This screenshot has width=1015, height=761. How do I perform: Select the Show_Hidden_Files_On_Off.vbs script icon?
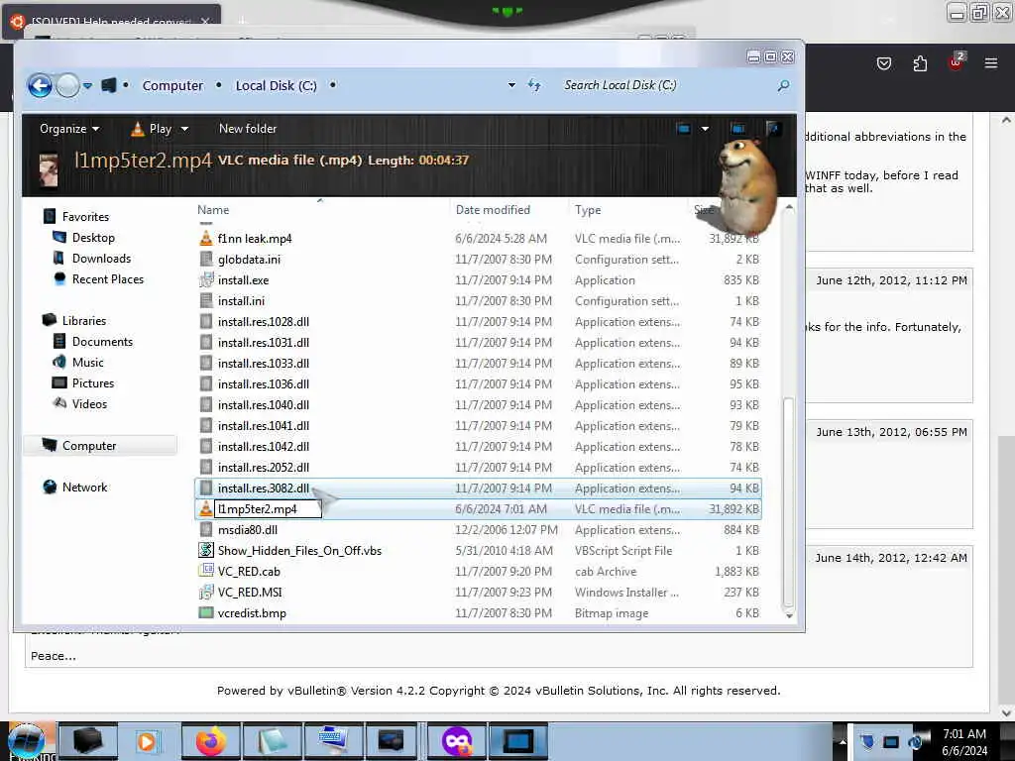206,550
